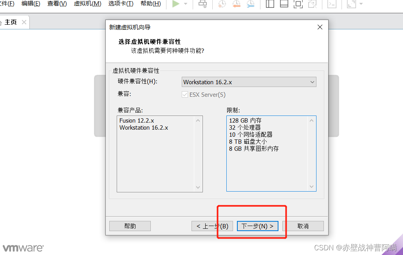This screenshot has height=255, width=403.
Task: Click the green power-on play icon
Action: tap(176, 4)
